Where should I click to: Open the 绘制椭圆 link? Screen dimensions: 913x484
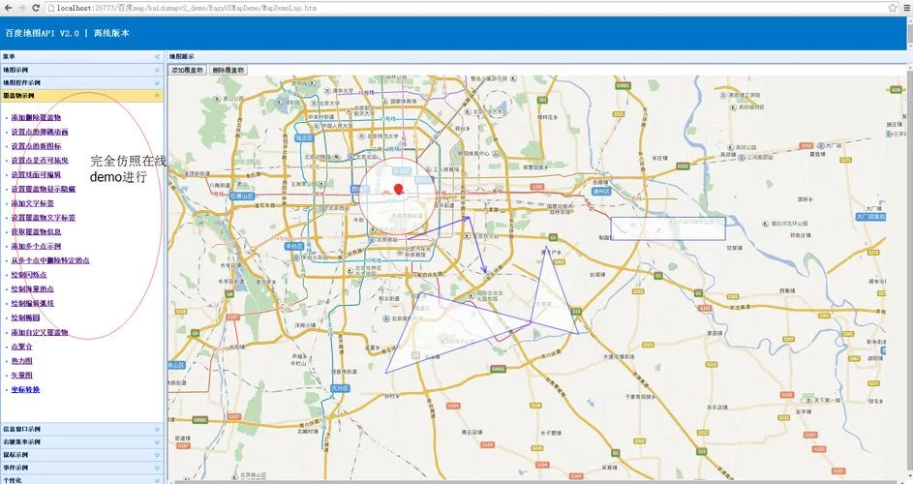pos(25,318)
